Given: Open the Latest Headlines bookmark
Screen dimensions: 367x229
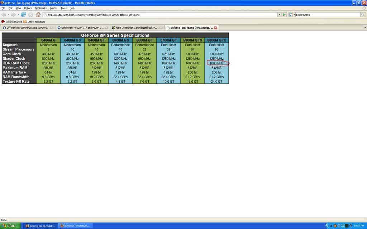Looking at the screenshot, I should [34, 22].
